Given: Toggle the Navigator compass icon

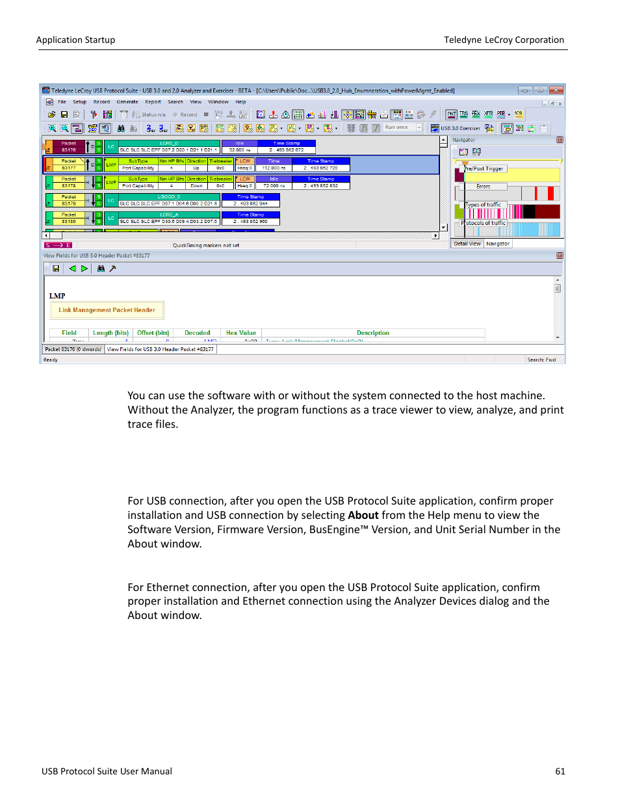Looking at the screenshot, I should point(348,114).
